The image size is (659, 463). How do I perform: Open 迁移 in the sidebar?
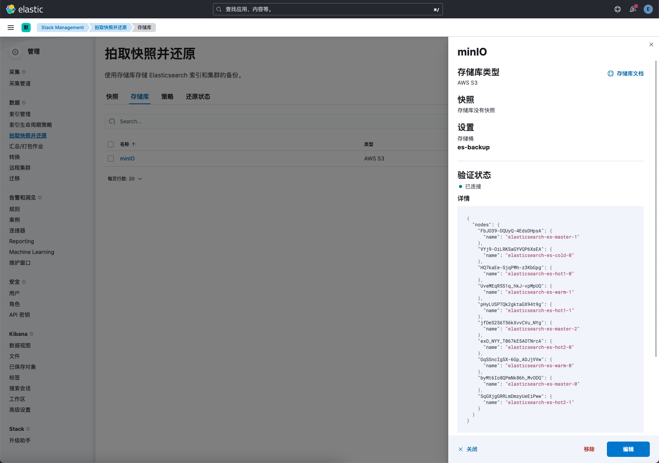[15, 178]
